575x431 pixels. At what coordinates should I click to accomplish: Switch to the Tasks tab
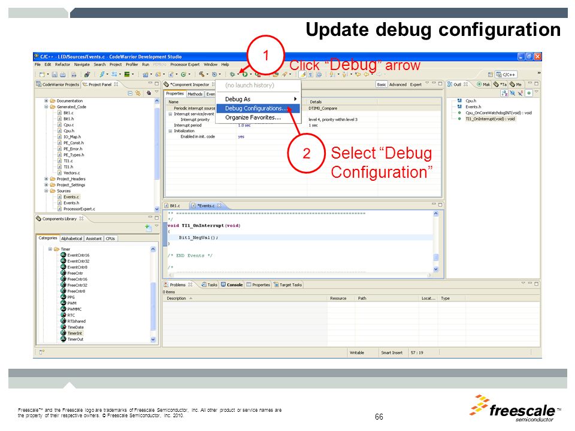[210, 285]
